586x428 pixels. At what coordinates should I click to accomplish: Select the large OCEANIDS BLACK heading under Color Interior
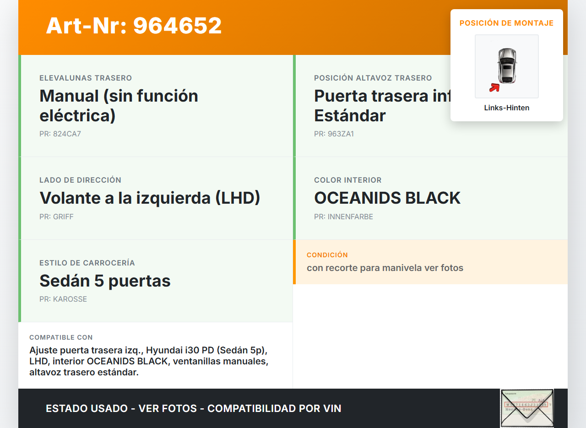(x=387, y=198)
